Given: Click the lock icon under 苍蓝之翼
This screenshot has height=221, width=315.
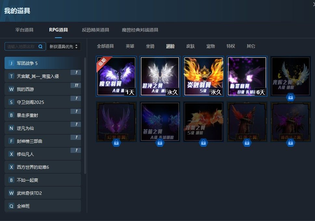Looking at the screenshot, I should [x=160, y=142].
